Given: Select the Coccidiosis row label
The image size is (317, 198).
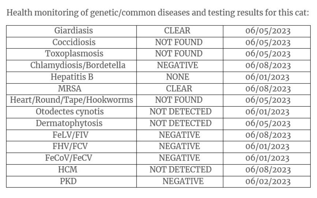Looking at the screenshot, I should 71,42.
